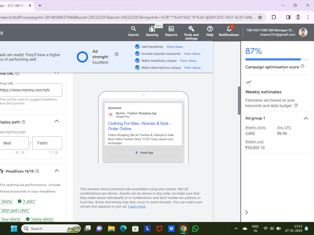Viewport: 314px width, 235px height.
Task: Open Microsoft Store from taskbar
Action: point(135,228)
